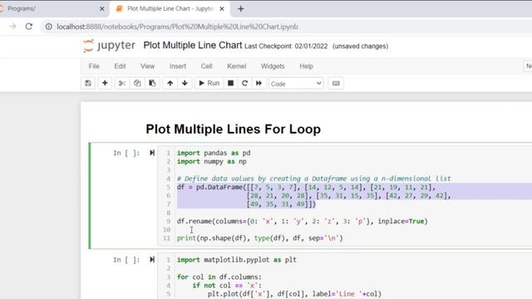The width and height of the screenshot is (532, 299).
Task: Click the Last Checkpoint 02/01/2022 text
Action: click(x=286, y=47)
